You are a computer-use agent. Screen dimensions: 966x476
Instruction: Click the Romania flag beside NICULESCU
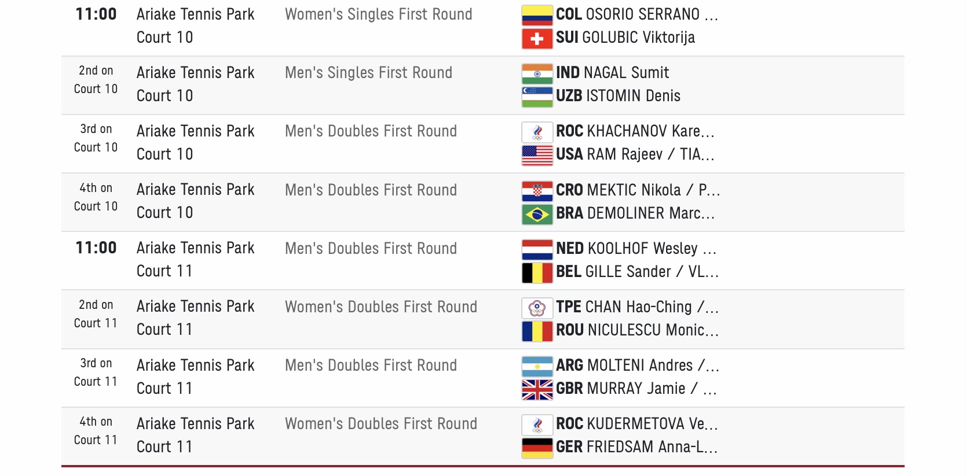(537, 331)
